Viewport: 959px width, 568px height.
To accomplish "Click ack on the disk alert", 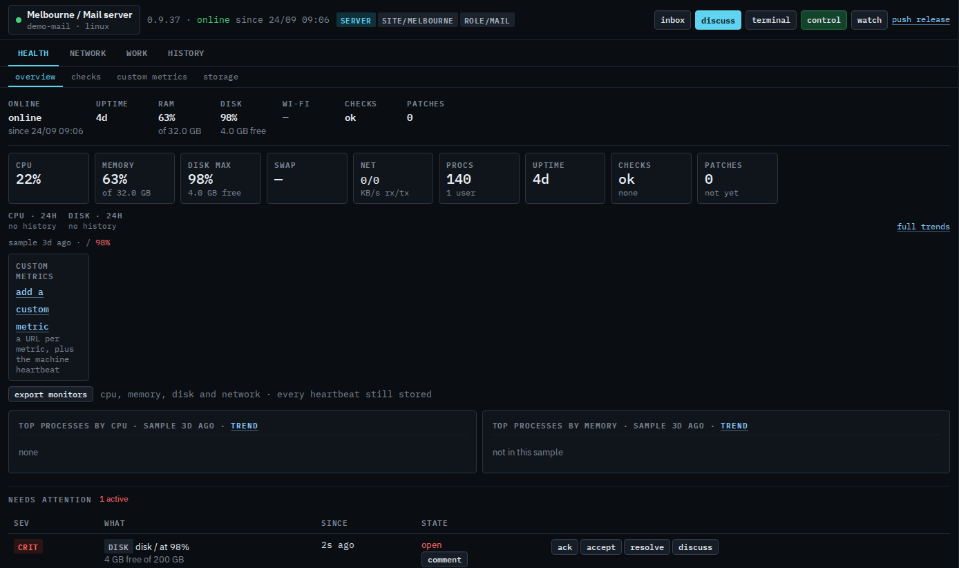I will point(564,547).
